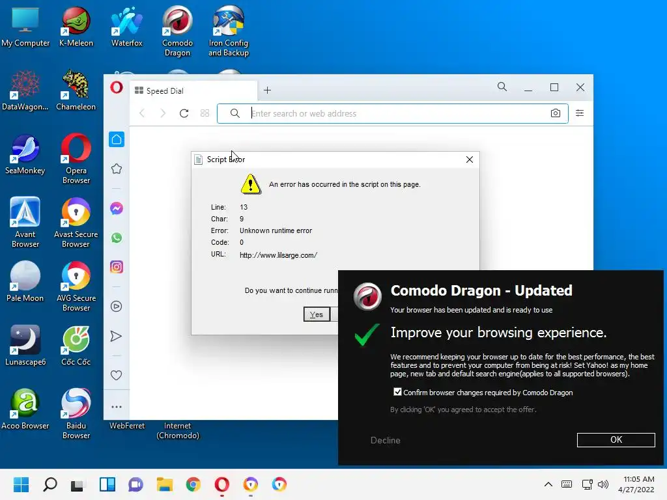Click Opera forward navigation arrow
Screen dimensions: 667x500
(163, 113)
